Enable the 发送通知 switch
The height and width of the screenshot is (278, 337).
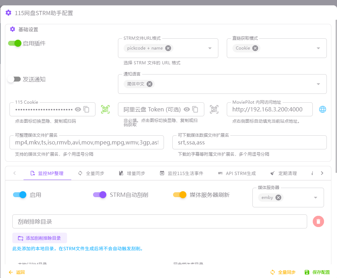point(14,79)
